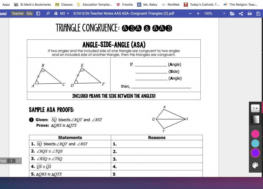
Task: Open the Classes bookmark
Action: point(64,4)
